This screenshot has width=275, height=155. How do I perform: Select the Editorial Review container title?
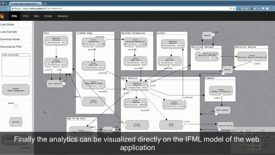(245, 47)
